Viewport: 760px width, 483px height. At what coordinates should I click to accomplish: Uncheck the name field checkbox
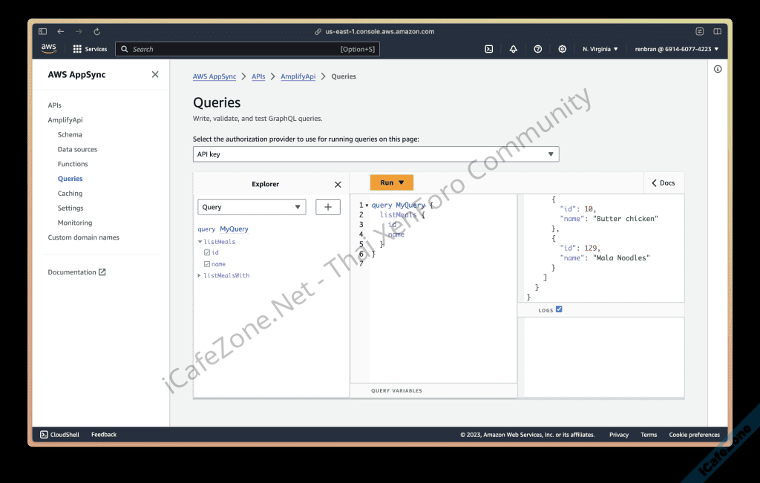click(x=207, y=263)
